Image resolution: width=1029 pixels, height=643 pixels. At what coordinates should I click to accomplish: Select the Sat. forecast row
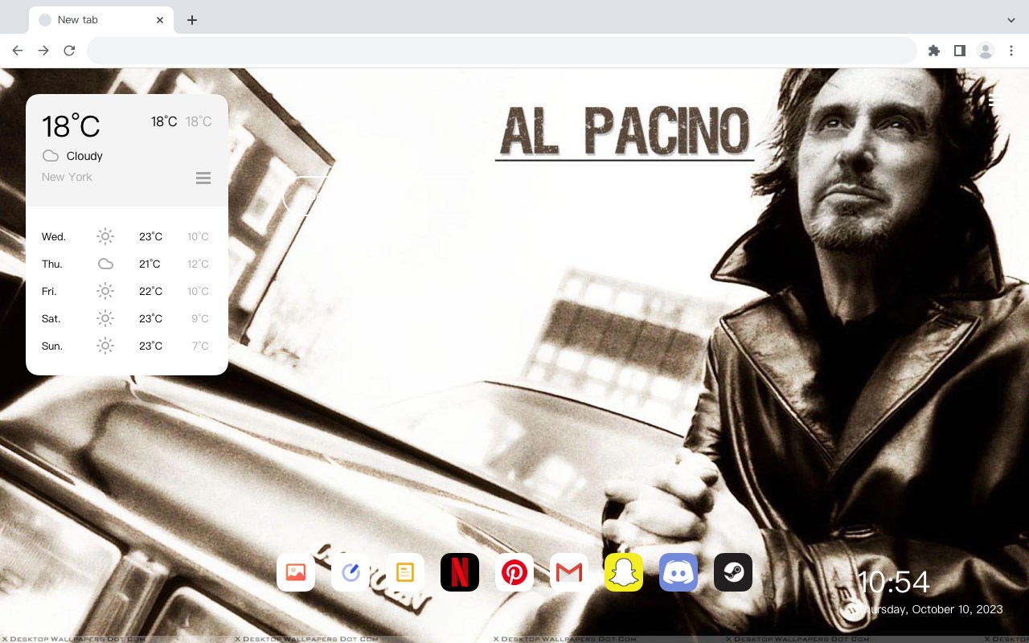click(x=126, y=318)
